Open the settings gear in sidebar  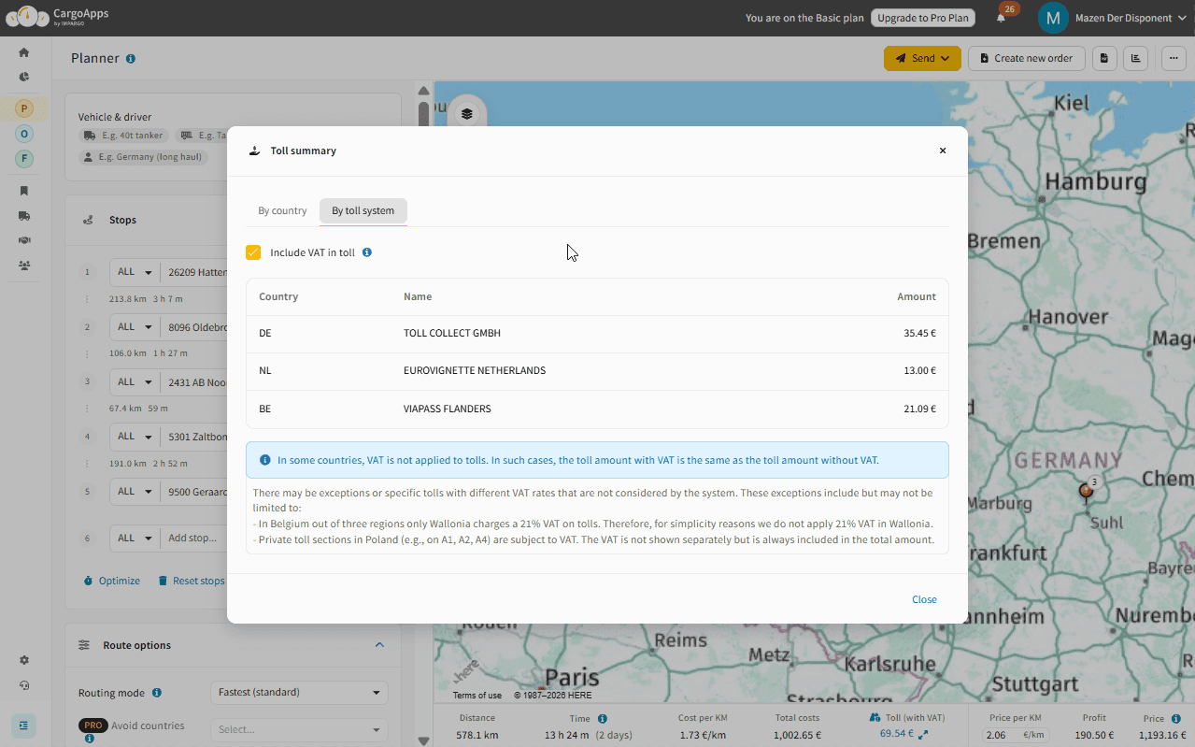click(24, 660)
